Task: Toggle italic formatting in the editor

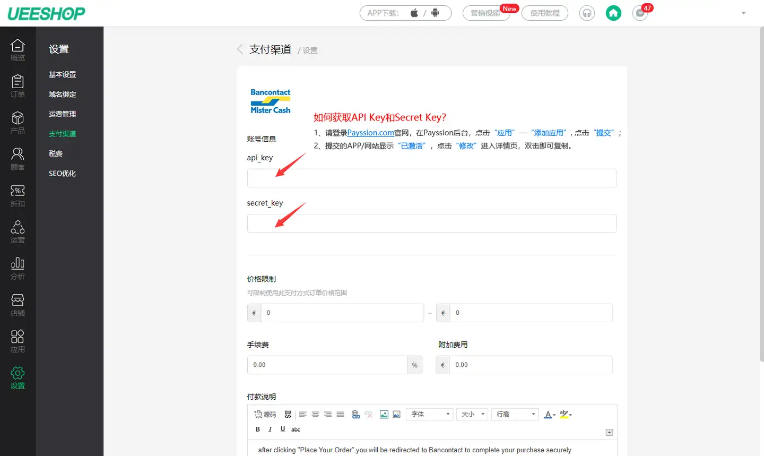Action: tap(270, 429)
